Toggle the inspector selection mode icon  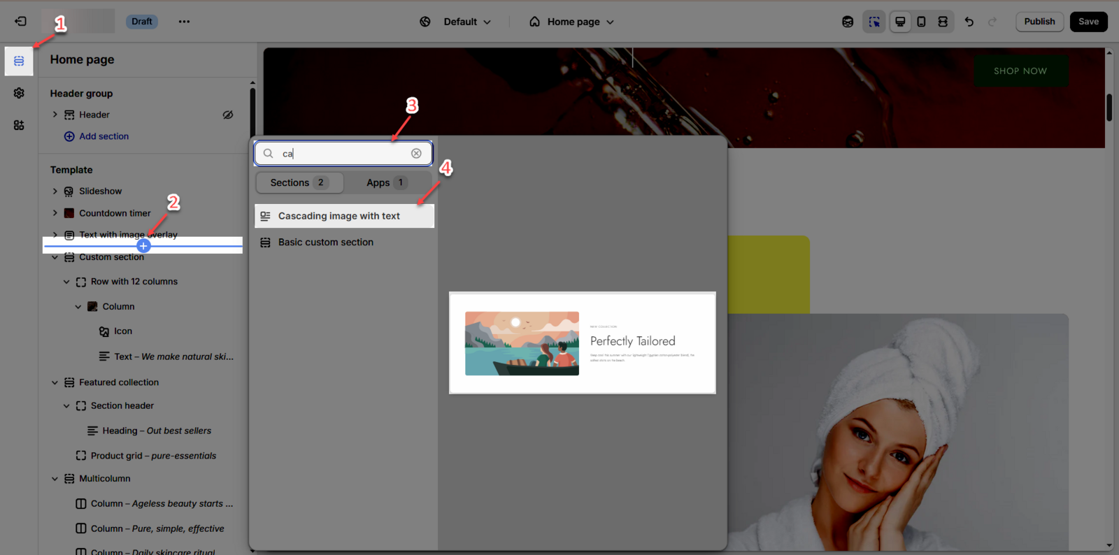click(874, 22)
